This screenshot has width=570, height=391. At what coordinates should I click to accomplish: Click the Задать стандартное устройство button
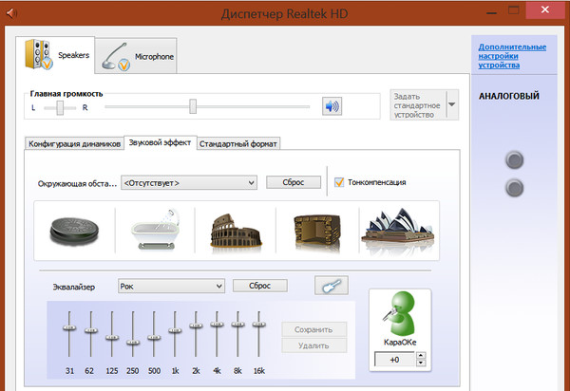pyautogui.click(x=418, y=105)
